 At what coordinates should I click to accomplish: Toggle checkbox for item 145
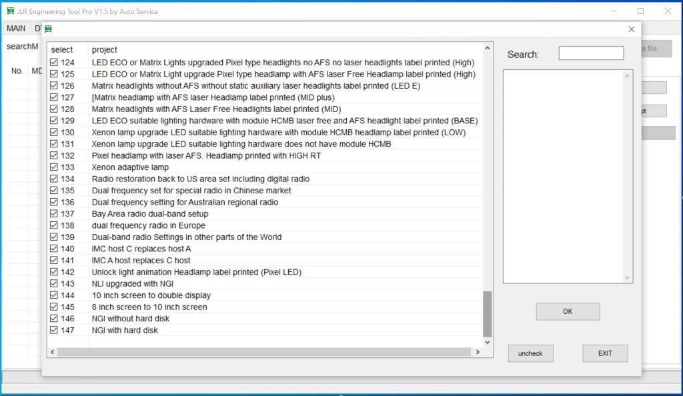pyautogui.click(x=53, y=307)
